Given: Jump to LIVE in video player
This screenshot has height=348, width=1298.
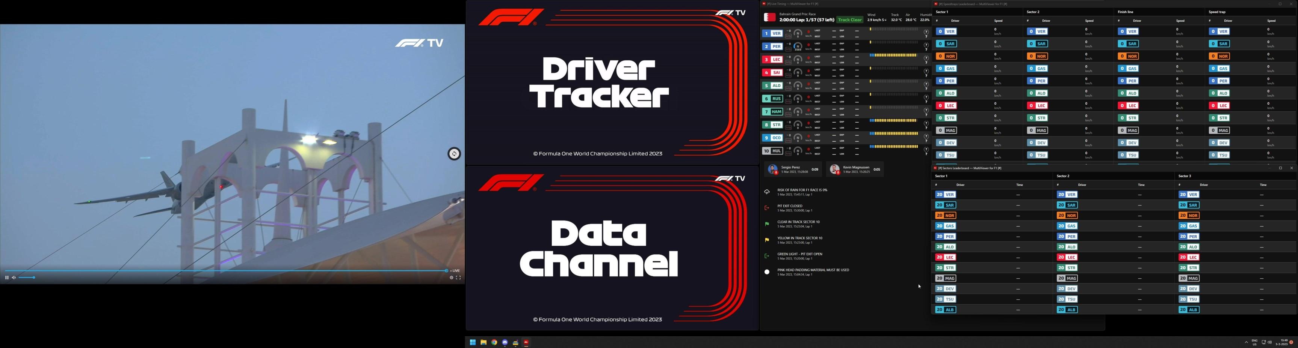Looking at the screenshot, I should point(455,270).
